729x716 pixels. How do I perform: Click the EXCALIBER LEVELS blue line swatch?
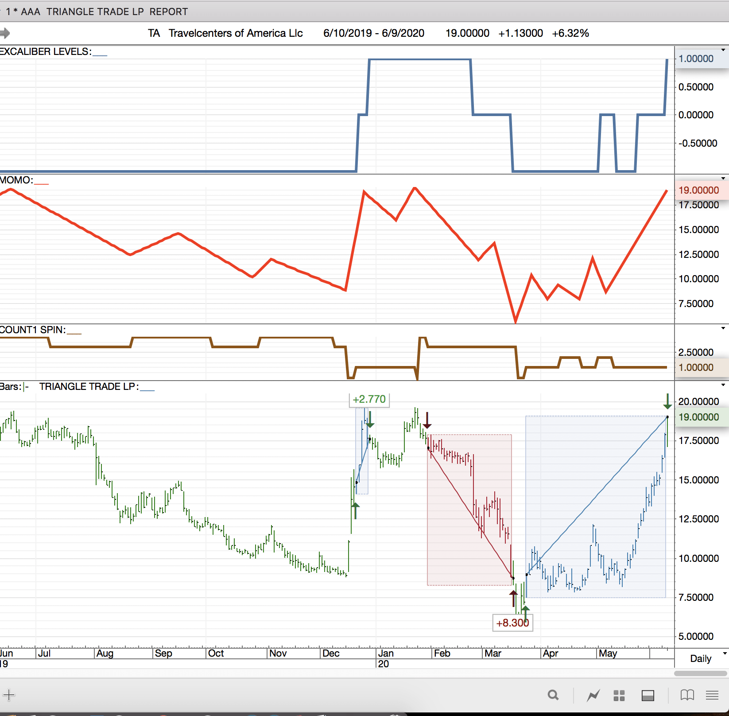click(x=100, y=55)
